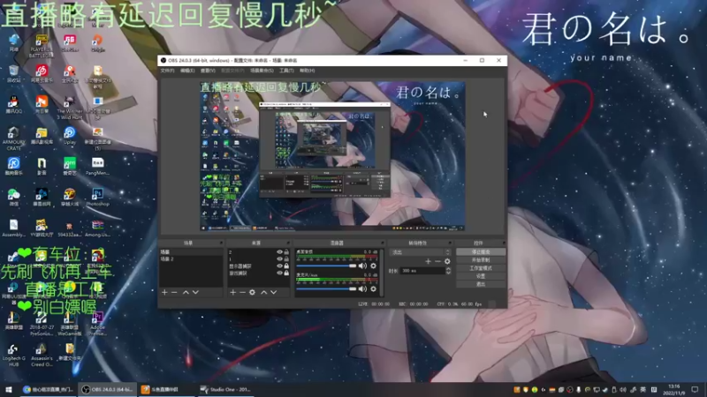Screen dimensions: 707x397
Task: Open the 场景集合(S) Scene Collection menu
Action: pos(262,71)
